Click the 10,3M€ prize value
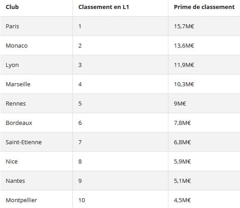 pyautogui.click(x=184, y=84)
